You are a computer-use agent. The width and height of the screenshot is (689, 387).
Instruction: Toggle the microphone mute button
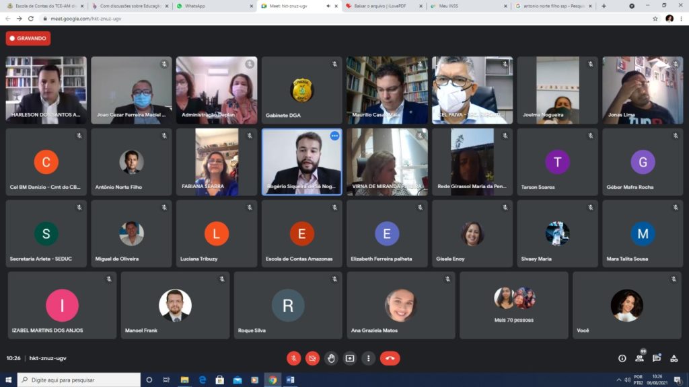[x=293, y=358]
